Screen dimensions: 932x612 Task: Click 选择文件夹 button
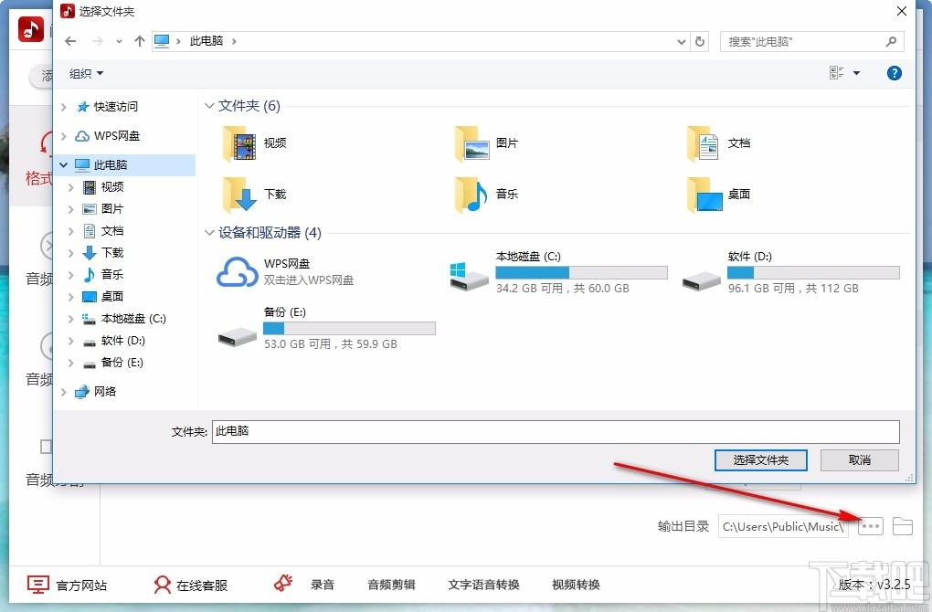[761, 459]
